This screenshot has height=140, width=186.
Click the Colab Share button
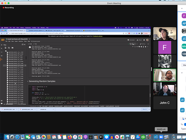(x=140, y=40)
